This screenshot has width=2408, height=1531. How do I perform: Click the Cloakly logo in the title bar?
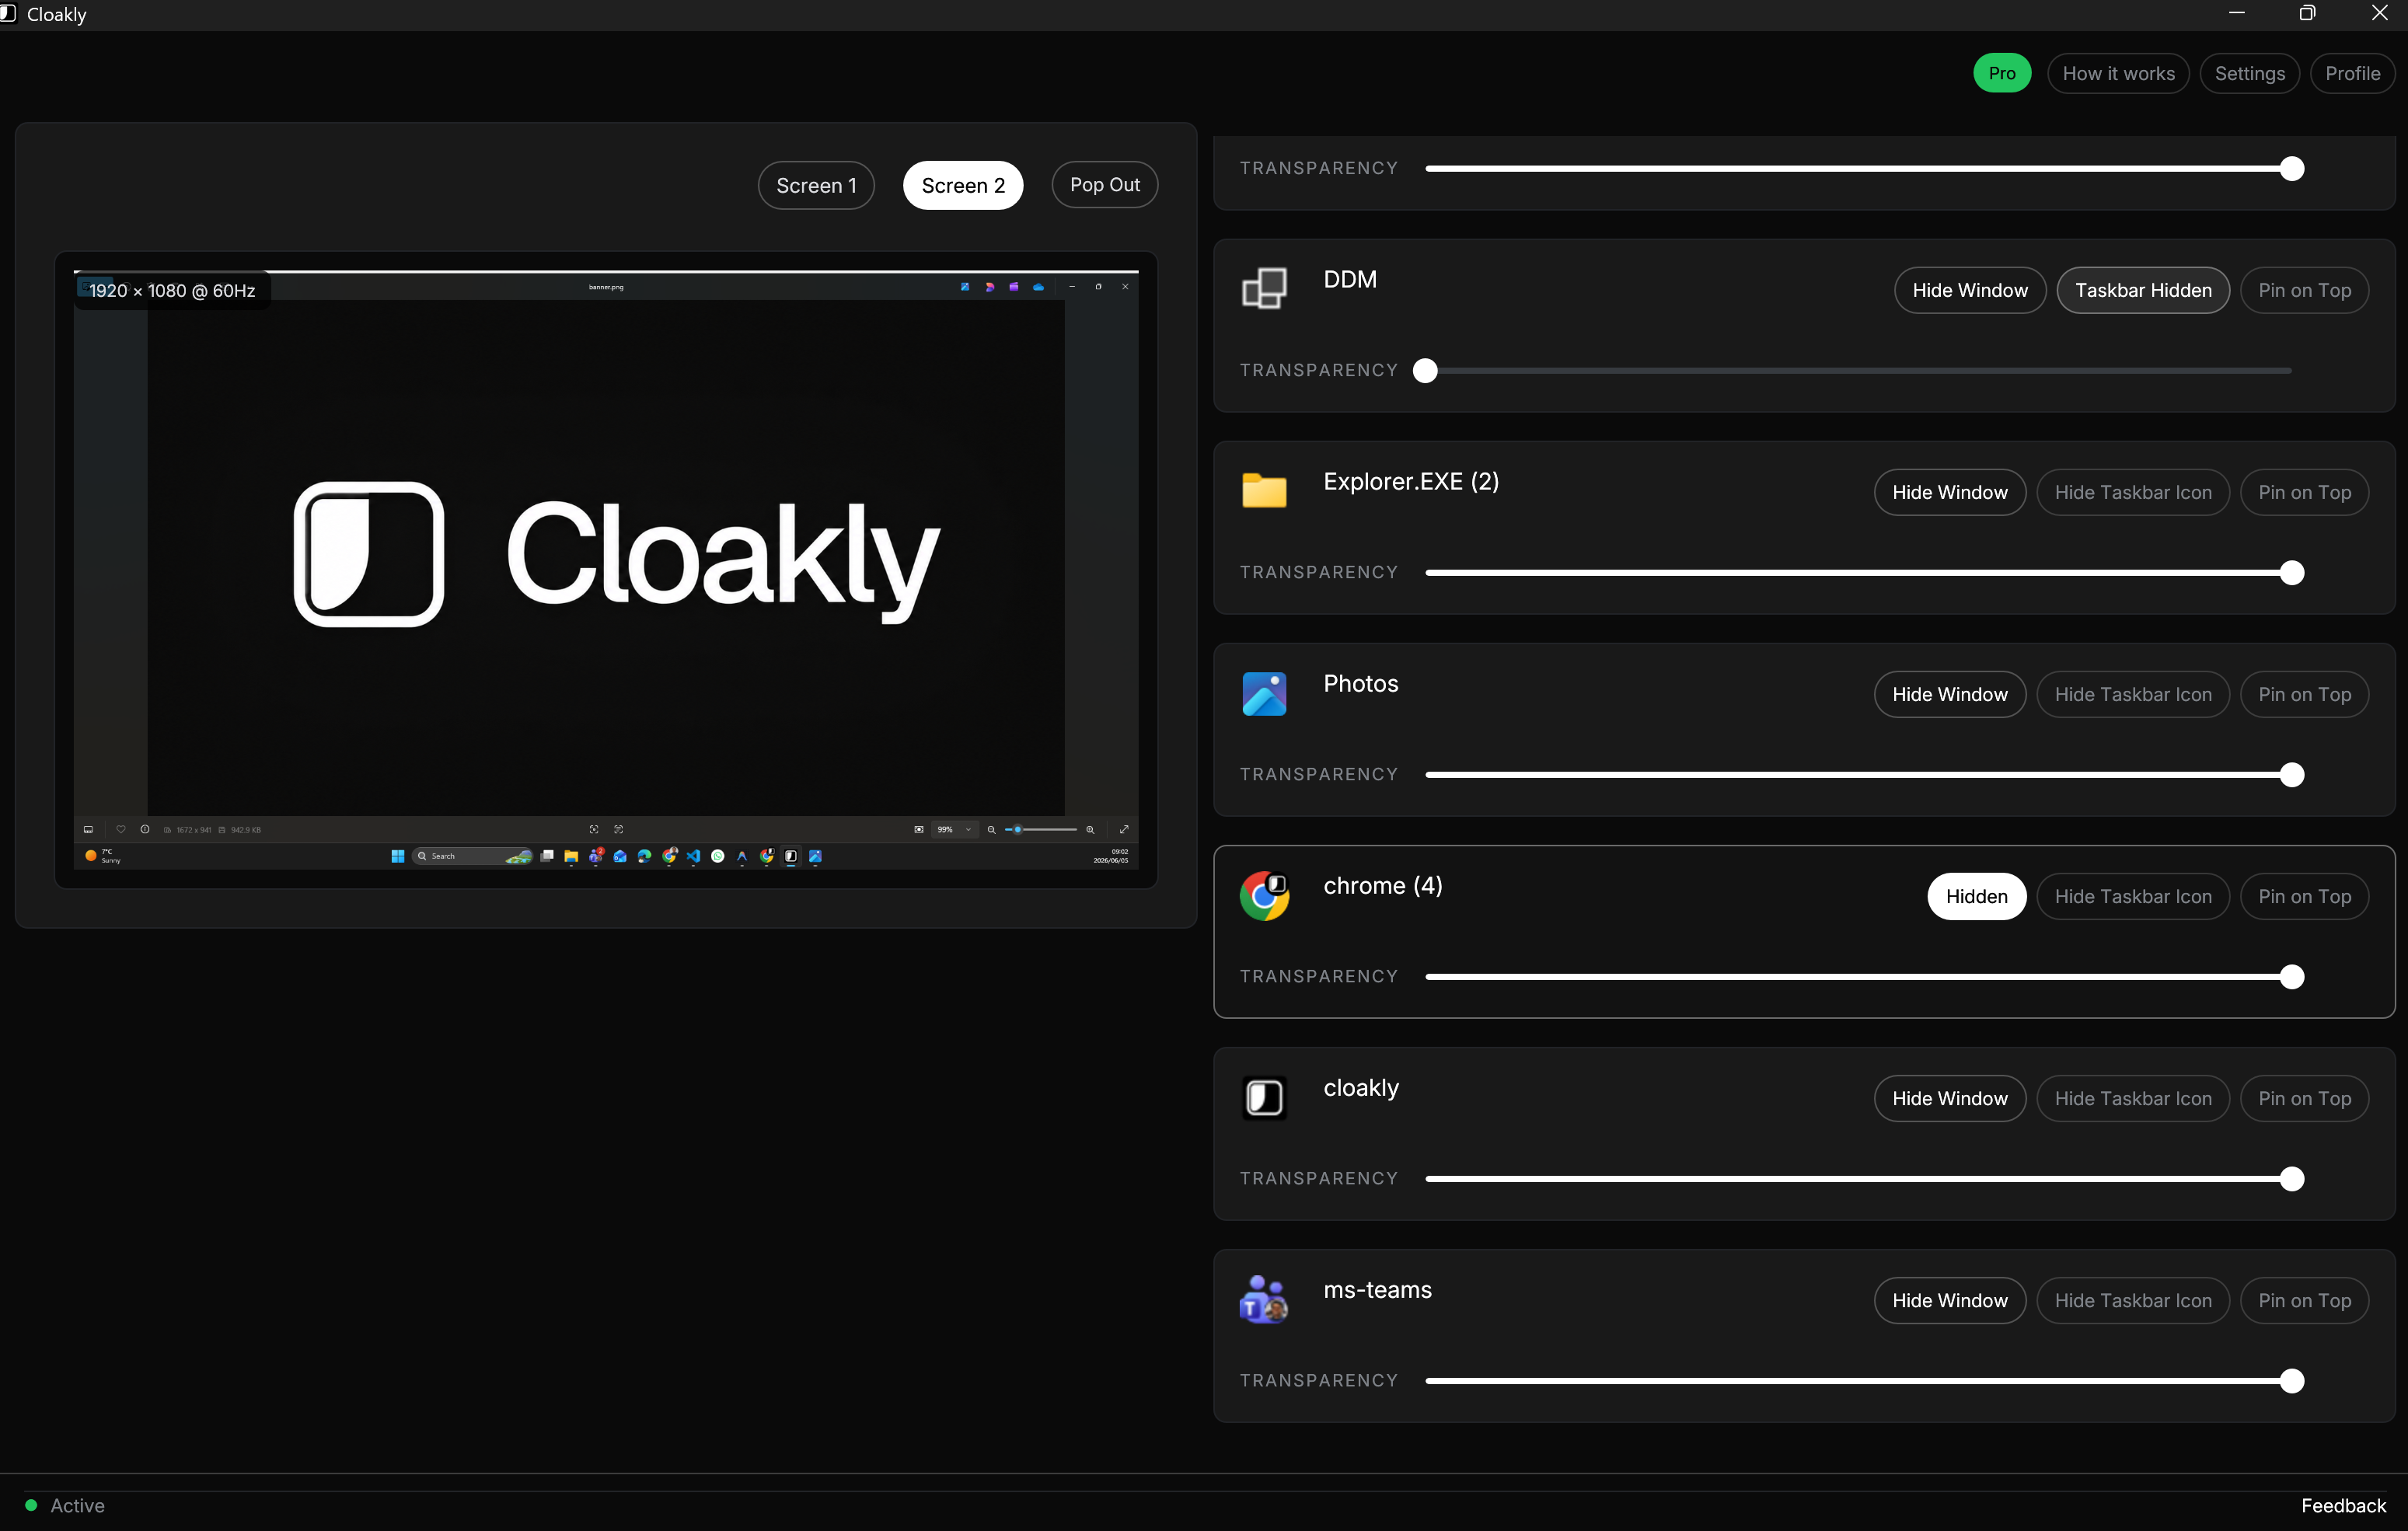coord(8,14)
